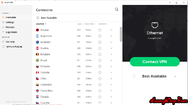Go to Protocol in the sidebar
Image resolution: width=188 pixels, height=105 pixels.
click(x=10, y=27)
